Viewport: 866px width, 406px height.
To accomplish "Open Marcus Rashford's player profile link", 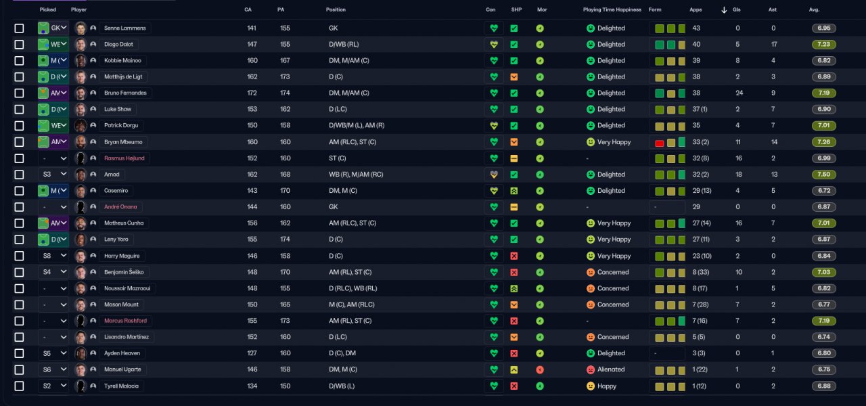I will [125, 321].
